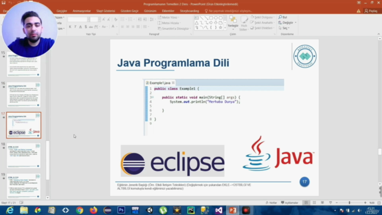Start slide show from status bar icon
The width and height of the screenshot is (382, 215).
330,202
